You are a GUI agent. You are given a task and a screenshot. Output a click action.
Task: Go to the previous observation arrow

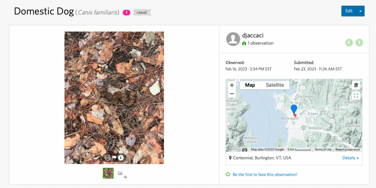[x=349, y=43]
